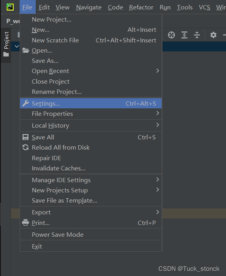Open Settings... from the File menu
The image size is (226, 276).
[91, 103]
